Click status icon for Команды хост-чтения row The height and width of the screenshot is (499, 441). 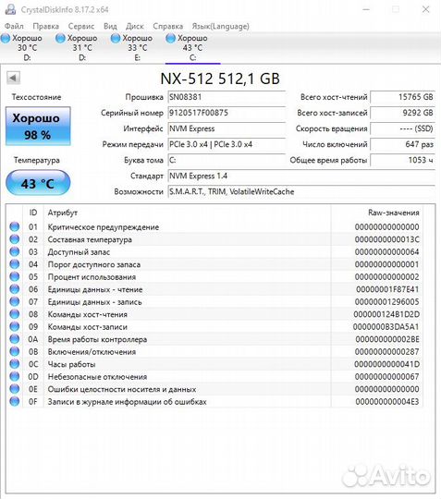[14, 314]
